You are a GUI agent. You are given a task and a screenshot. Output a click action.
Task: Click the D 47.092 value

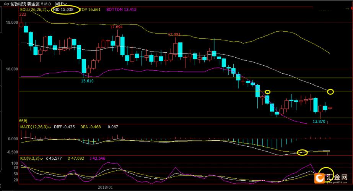coord(76,159)
